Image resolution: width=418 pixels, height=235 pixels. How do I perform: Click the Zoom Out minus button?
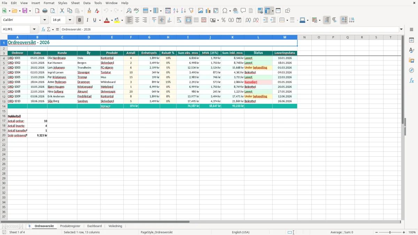(x=376, y=232)
